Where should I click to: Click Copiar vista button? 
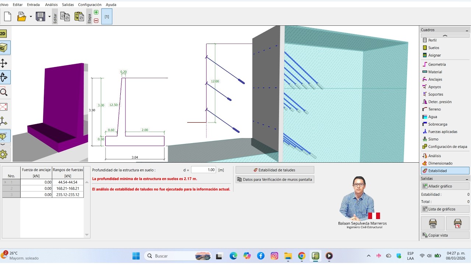(x=445, y=235)
